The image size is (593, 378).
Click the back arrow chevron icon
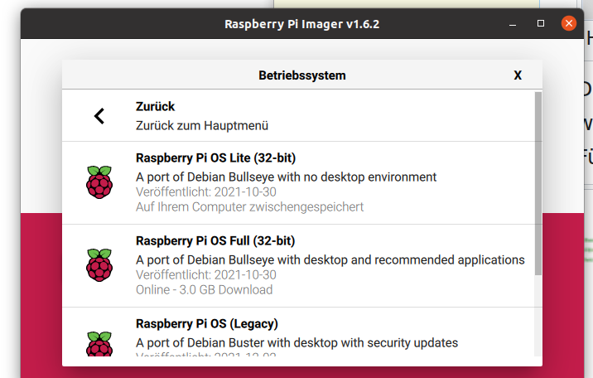coord(99,116)
